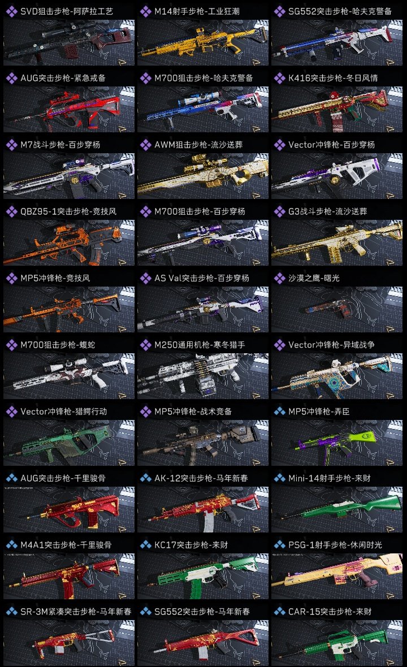Select the AUG突击步枪-紧急戒备 red skin thumbnail

(x=69, y=109)
